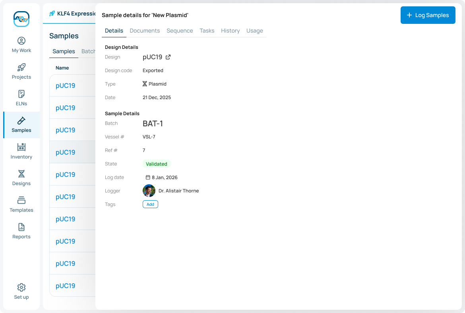Open Designs DNA icon
Image resolution: width=465 pixels, height=313 pixels.
[x=21, y=174]
